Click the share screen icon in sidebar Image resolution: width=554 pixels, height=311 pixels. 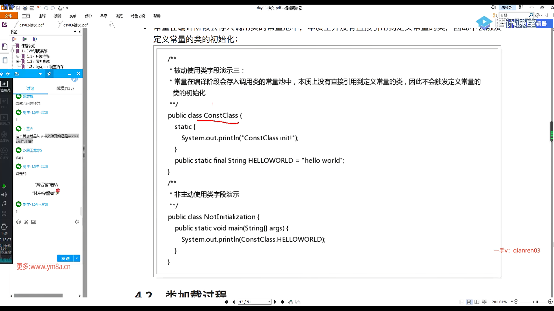4,84
